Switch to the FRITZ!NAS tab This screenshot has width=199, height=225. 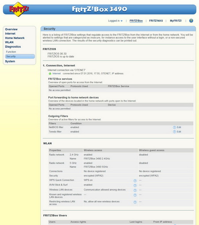[156, 21]
